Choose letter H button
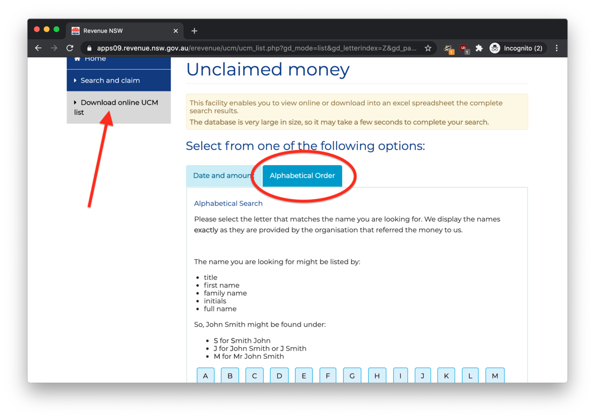 [377, 375]
